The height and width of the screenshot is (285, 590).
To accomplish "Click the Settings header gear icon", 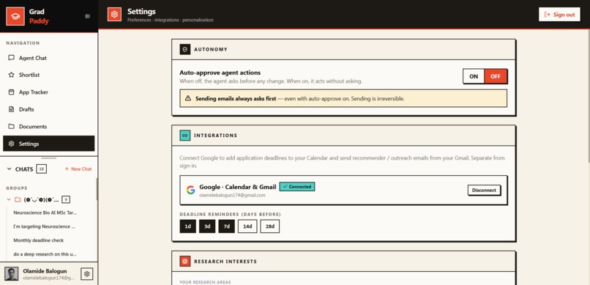I will click(x=114, y=15).
